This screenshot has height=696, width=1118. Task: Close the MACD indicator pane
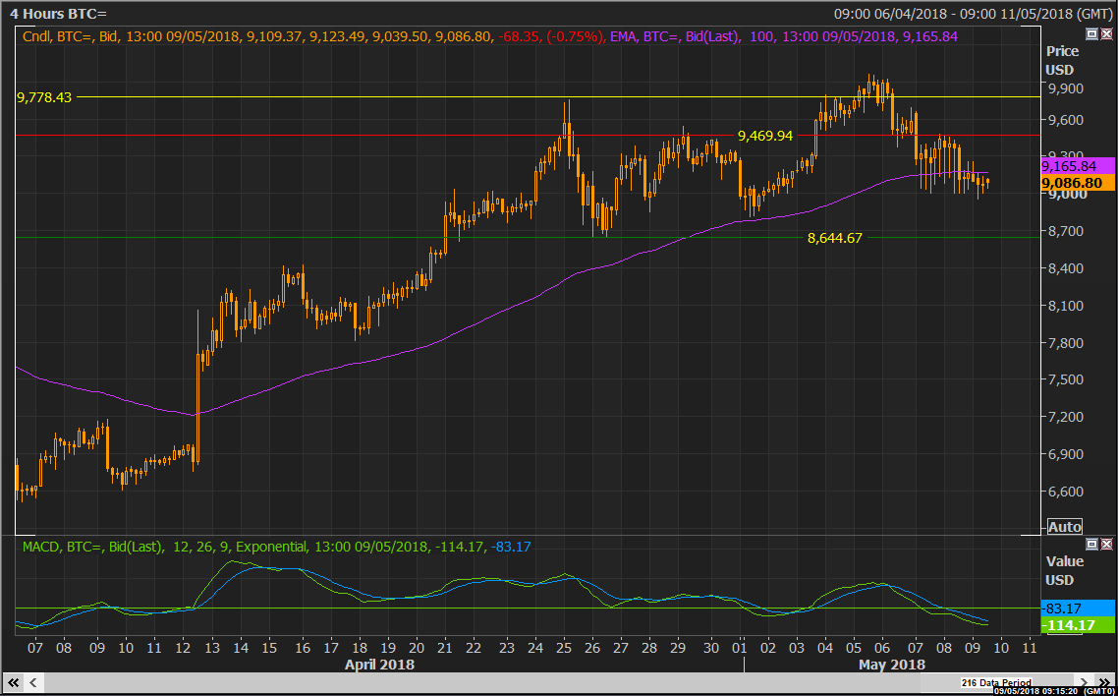pos(1106,544)
